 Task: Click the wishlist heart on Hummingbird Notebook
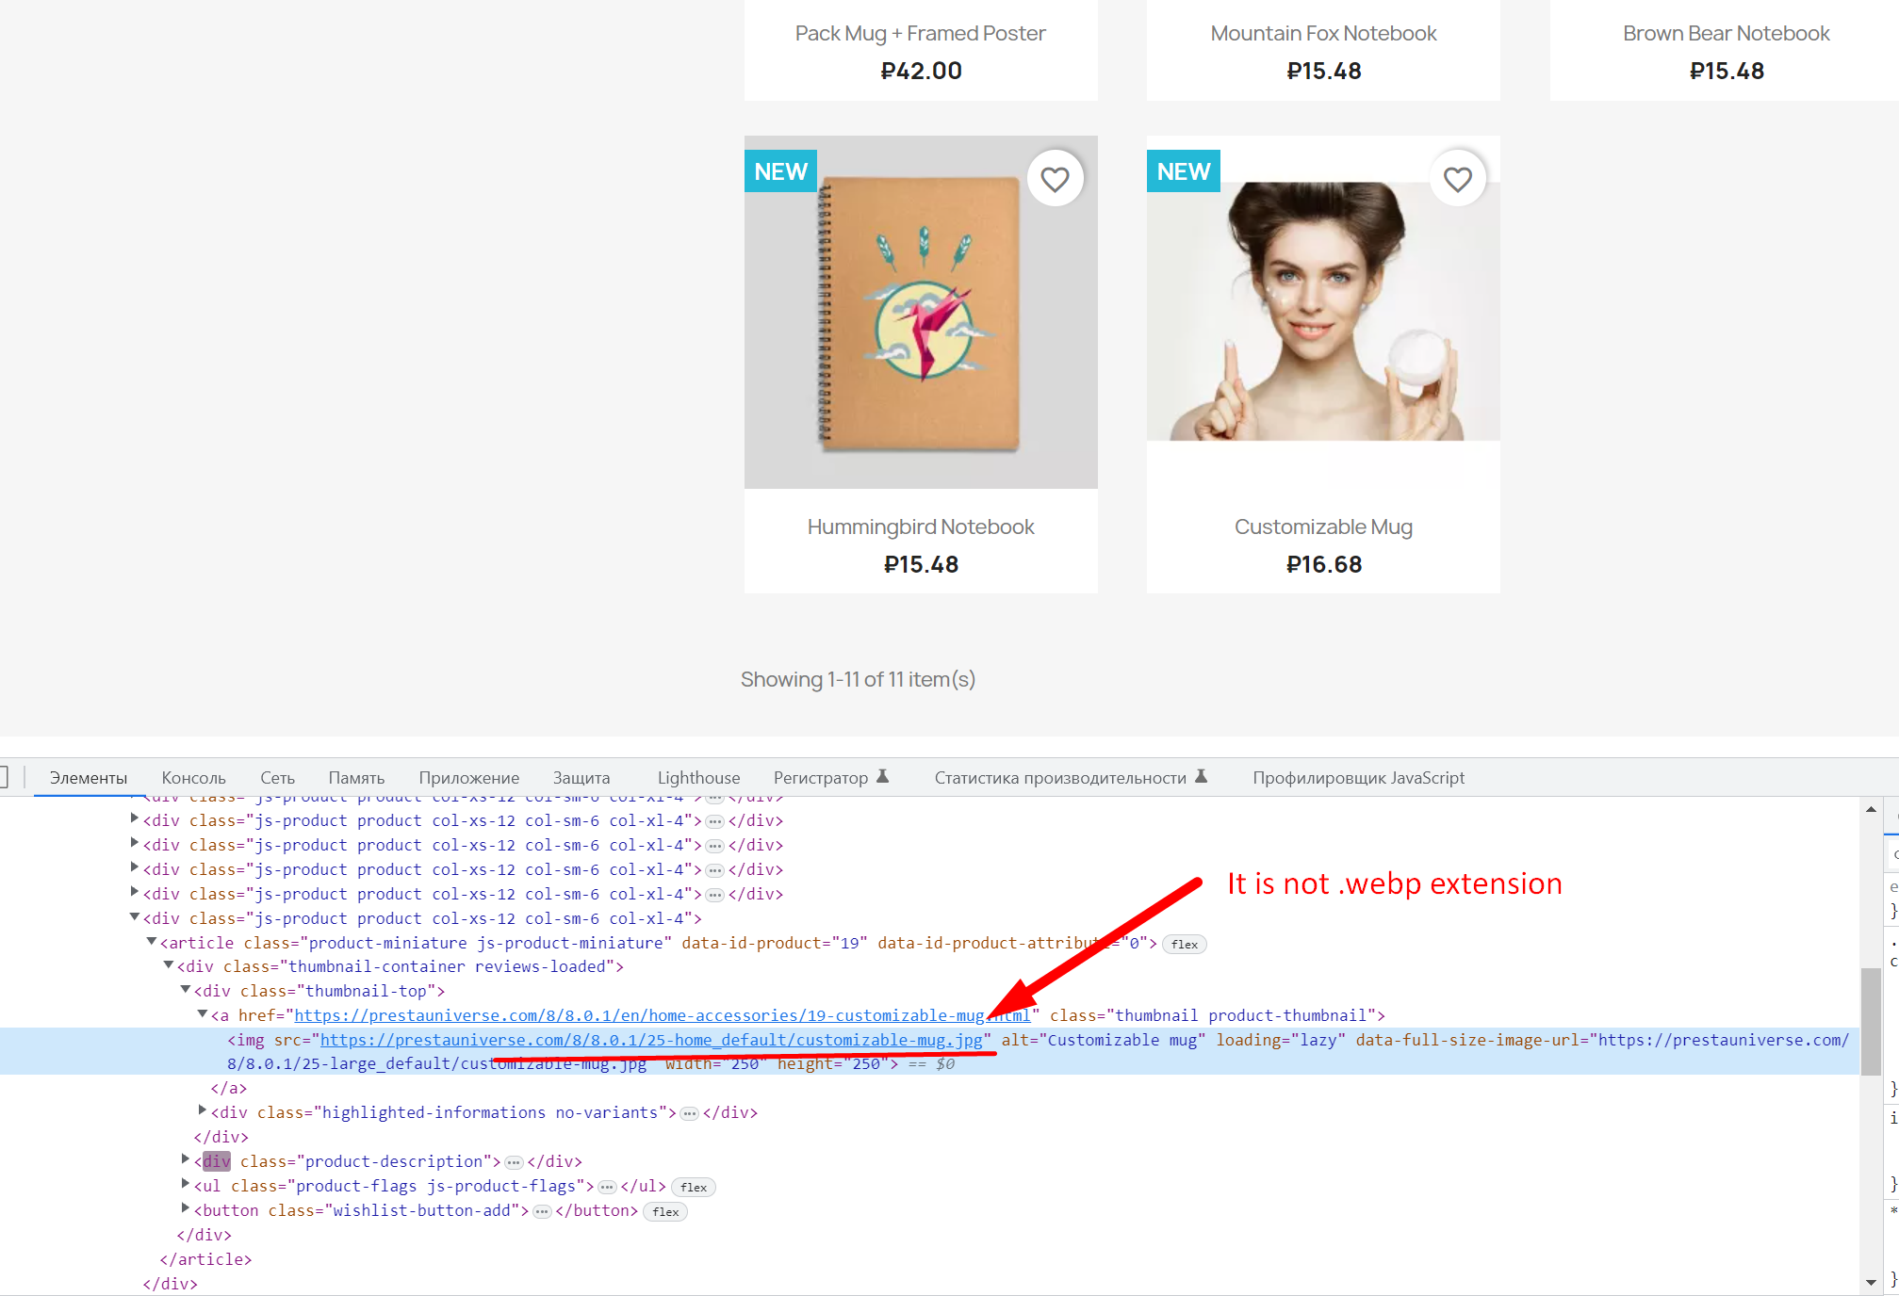1055,178
